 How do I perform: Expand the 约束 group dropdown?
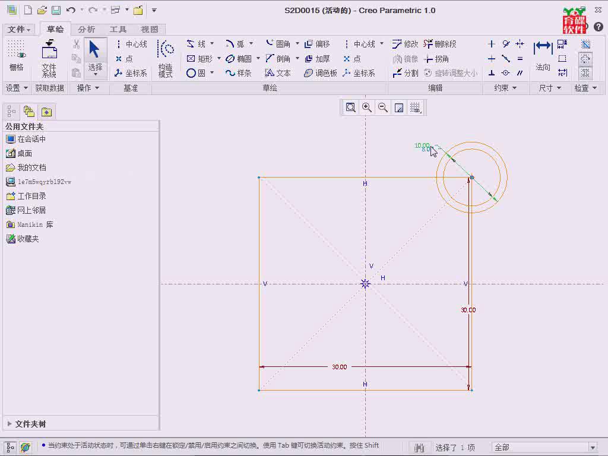tap(505, 88)
